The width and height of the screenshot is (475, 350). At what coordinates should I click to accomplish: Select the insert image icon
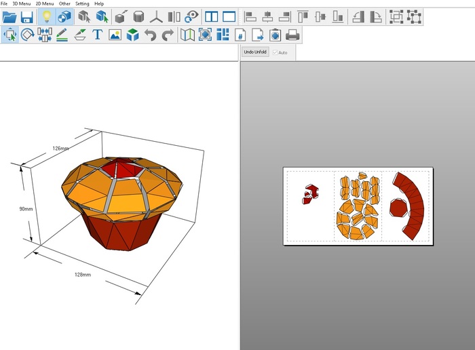coord(115,34)
